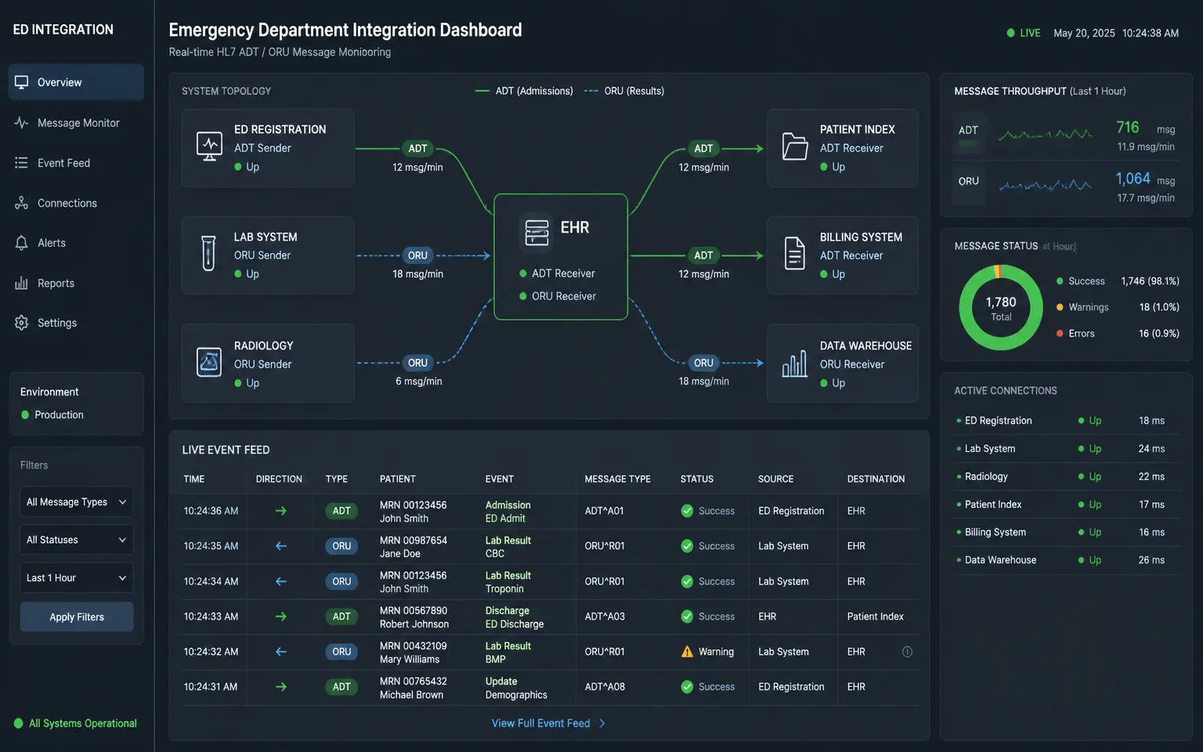Click ADT^A03 message type cell
The height and width of the screenshot is (752, 1203).
point(605,616)
